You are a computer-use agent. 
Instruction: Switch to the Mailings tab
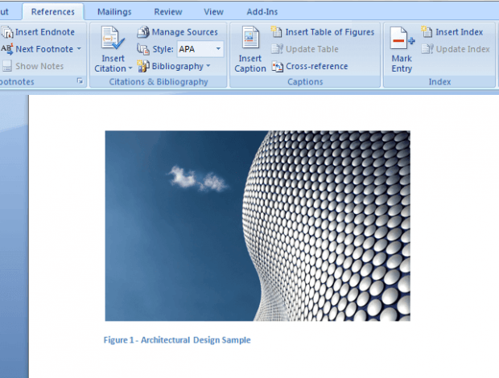click(113, 12)
